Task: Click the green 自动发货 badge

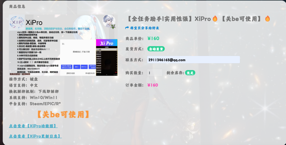Action: pyautogui.click(x=156, y=49)
